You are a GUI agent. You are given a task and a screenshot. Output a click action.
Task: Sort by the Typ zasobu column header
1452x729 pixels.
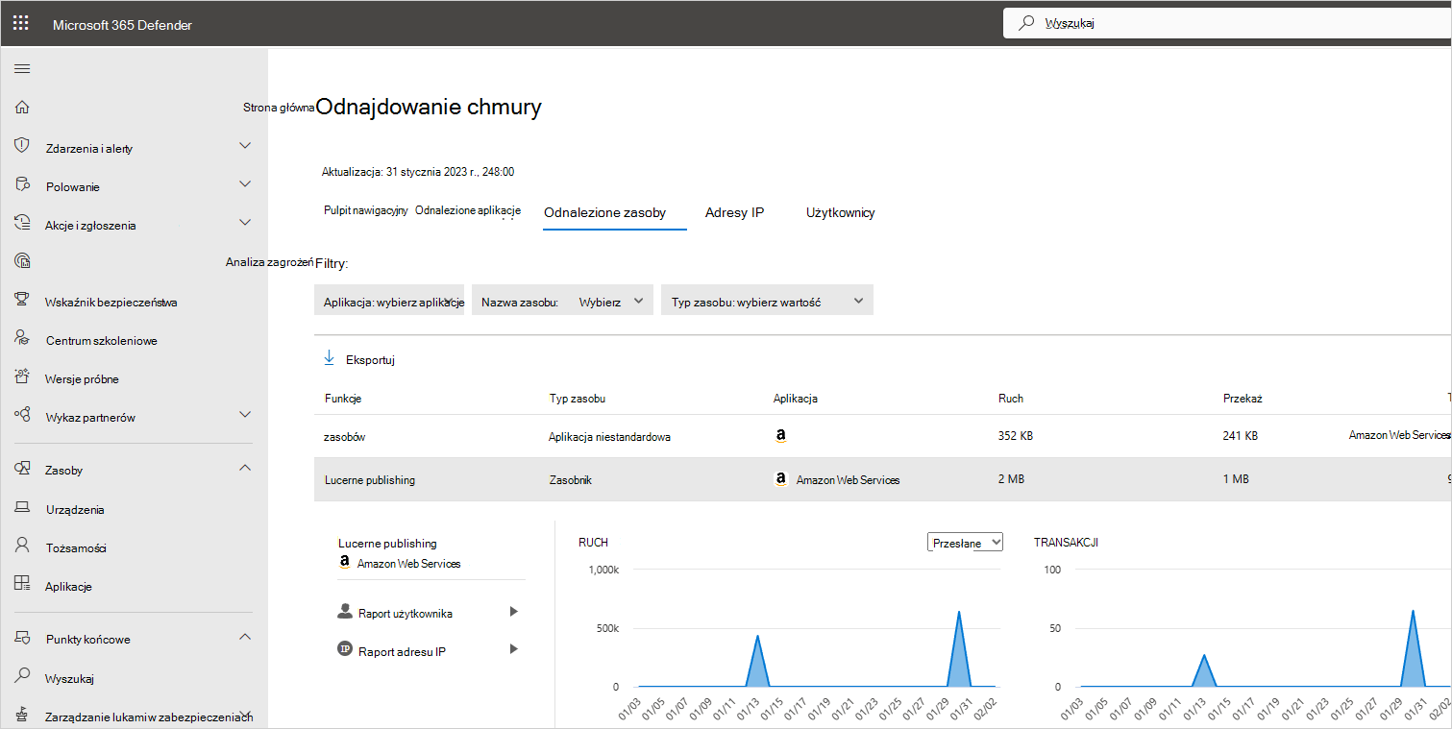point(577,398)
